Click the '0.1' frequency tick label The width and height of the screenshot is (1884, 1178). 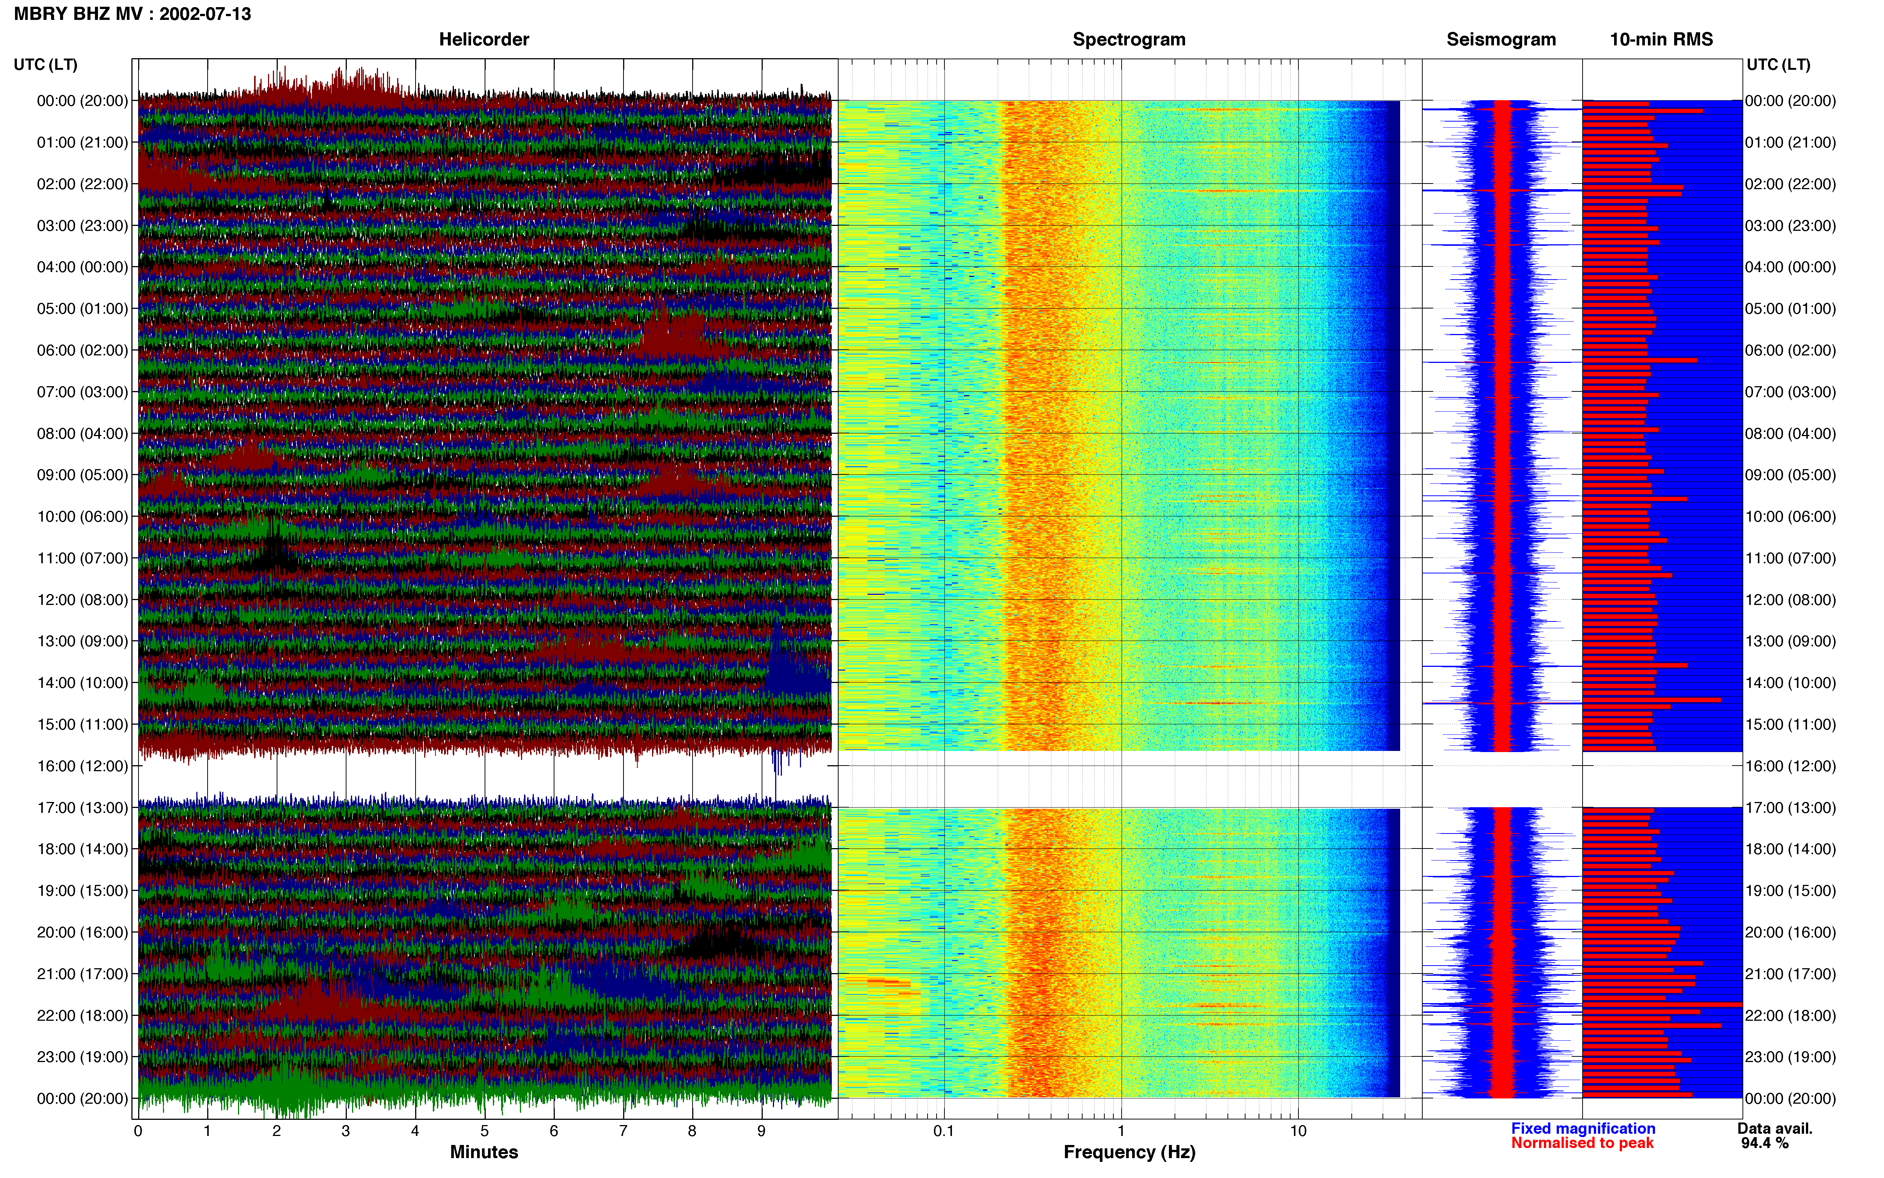(x=944, y=1131)
